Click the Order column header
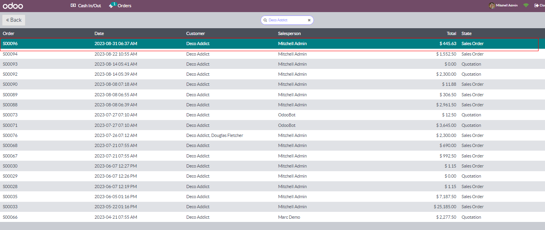545x230 pixels. [8, 33]
